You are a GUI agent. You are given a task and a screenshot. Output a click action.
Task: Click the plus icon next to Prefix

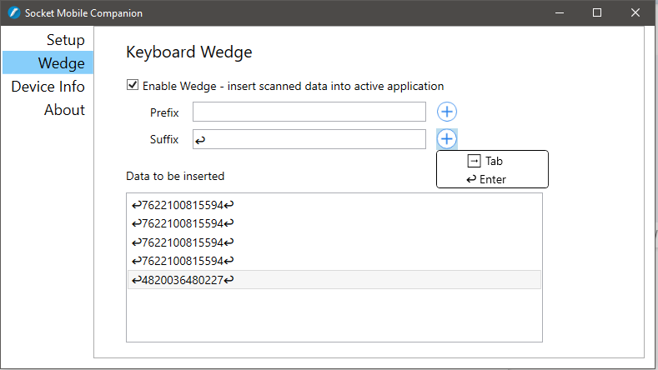coord(447,112)
